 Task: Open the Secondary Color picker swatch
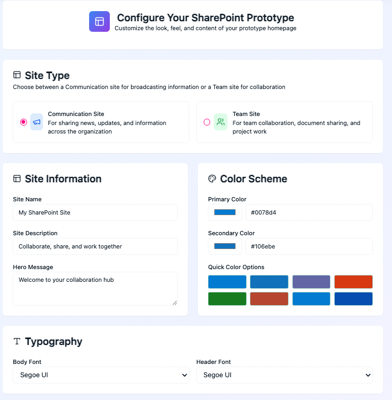pos(225,246)
